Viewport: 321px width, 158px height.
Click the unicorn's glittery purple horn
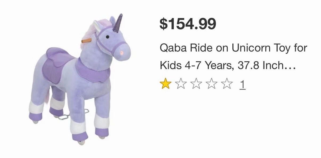[x=117, y=24]
